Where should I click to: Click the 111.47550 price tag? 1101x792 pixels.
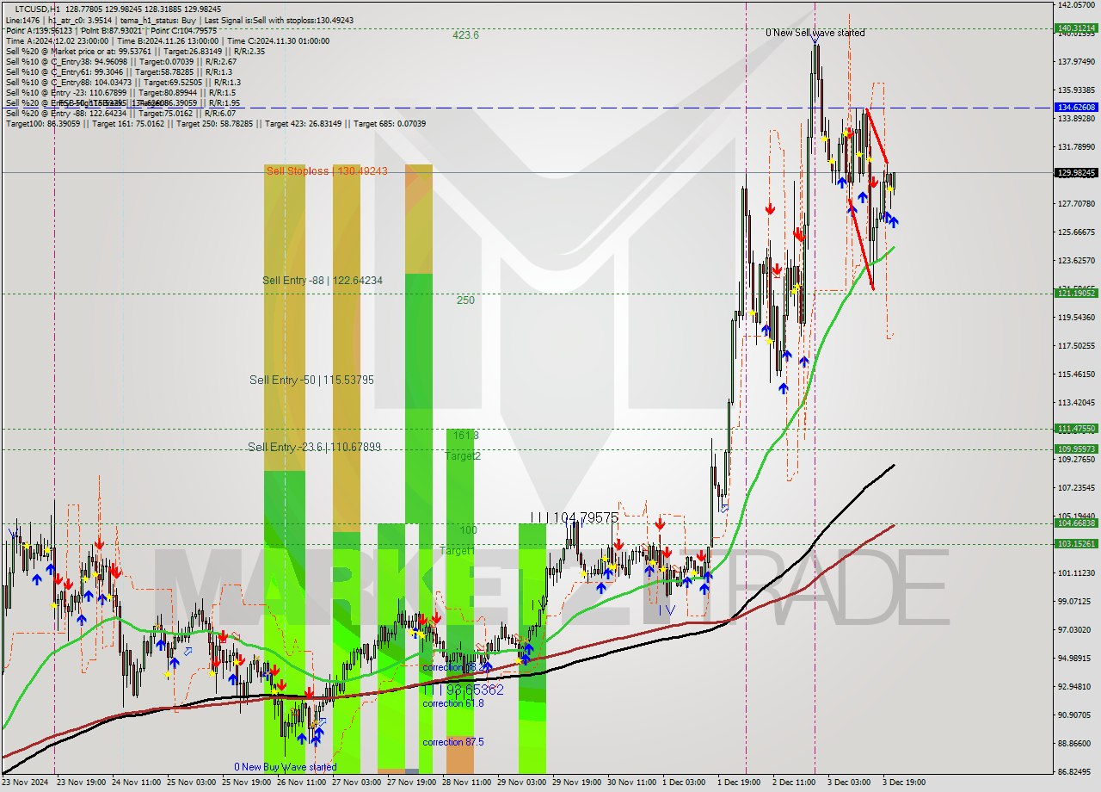coord(1076,428)
